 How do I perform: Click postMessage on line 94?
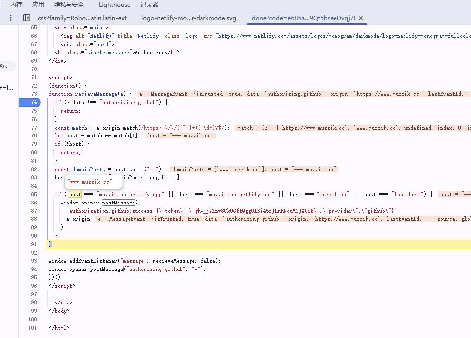(107, 269)
